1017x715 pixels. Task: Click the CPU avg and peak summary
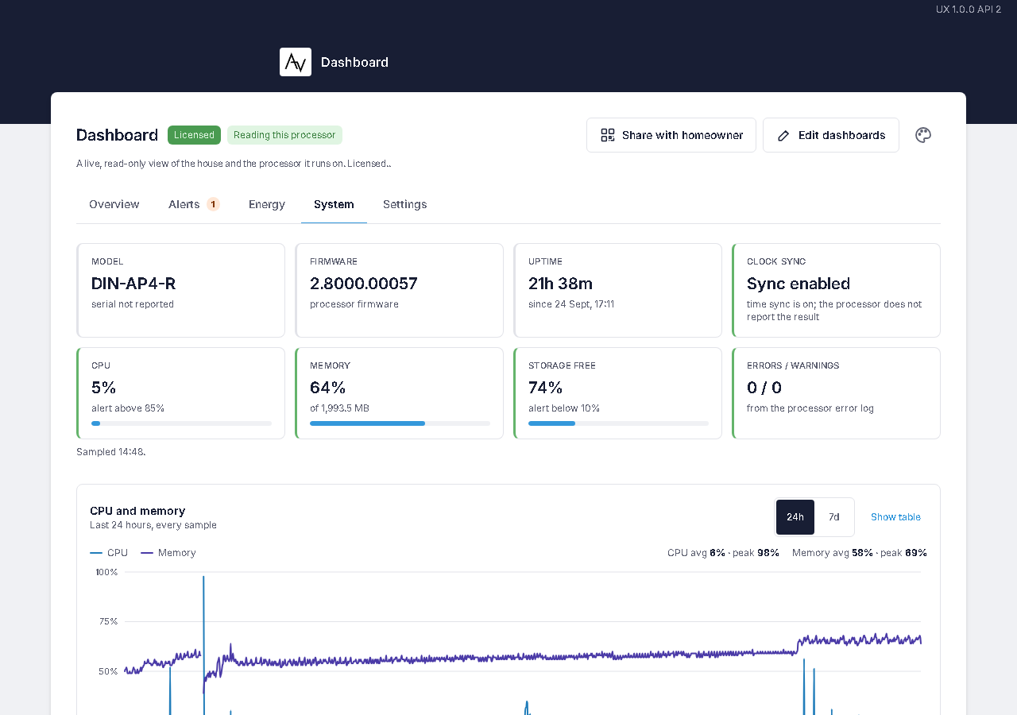(723, 553)
